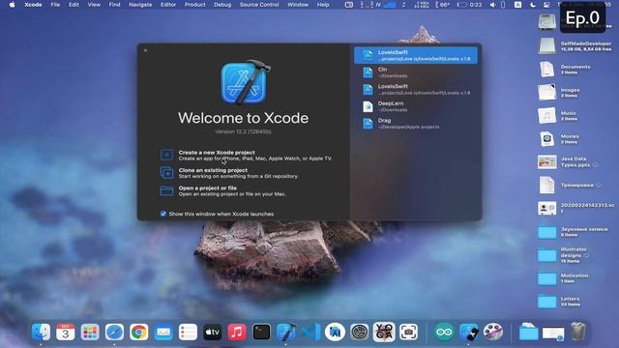Open Arduino IDE from the Dock

(444, 333)
